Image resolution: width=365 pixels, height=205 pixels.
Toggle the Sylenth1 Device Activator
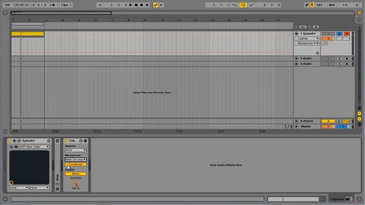tap(10, 141)
